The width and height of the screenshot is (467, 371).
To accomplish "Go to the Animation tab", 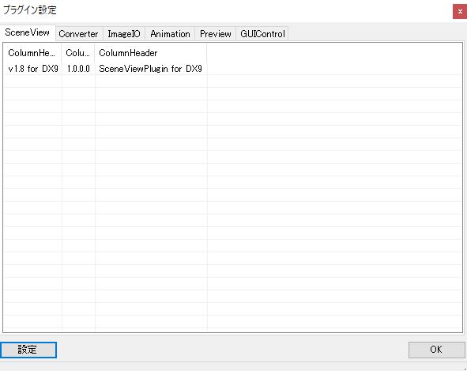I will click(x=170, y=34).
